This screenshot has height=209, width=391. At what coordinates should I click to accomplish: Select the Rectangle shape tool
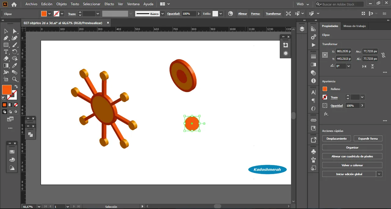6,45
